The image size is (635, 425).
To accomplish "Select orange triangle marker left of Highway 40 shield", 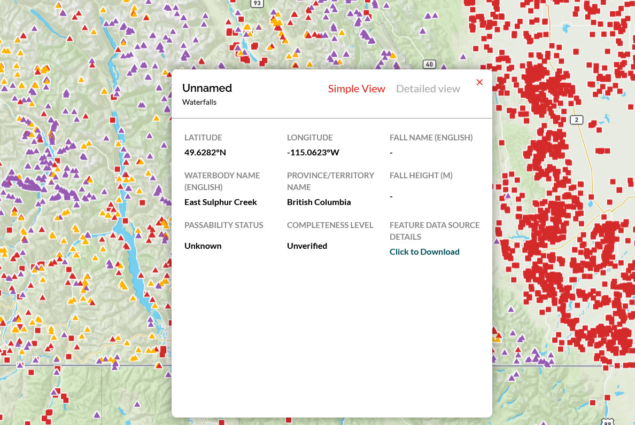I will coord(393,55).
